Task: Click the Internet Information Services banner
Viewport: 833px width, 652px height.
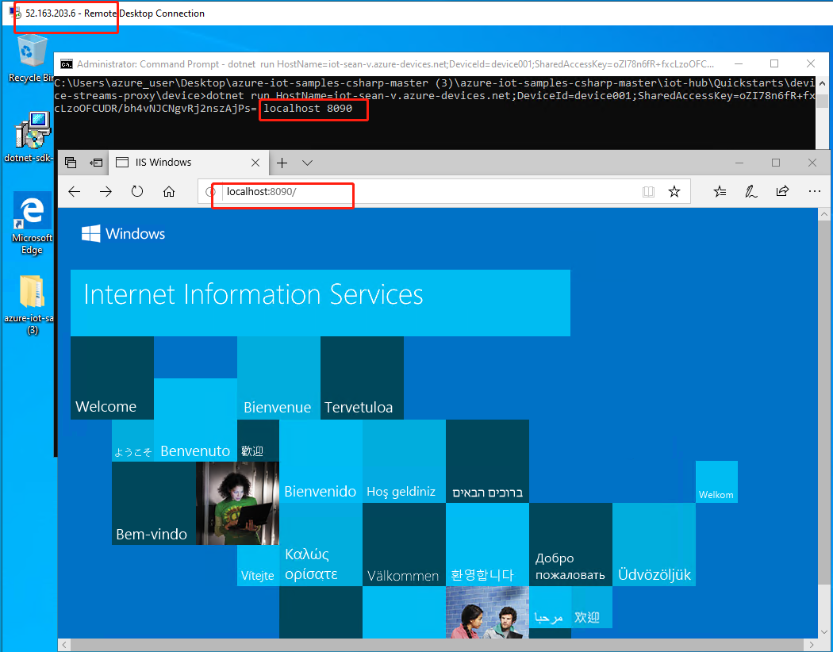Action: 321,303
